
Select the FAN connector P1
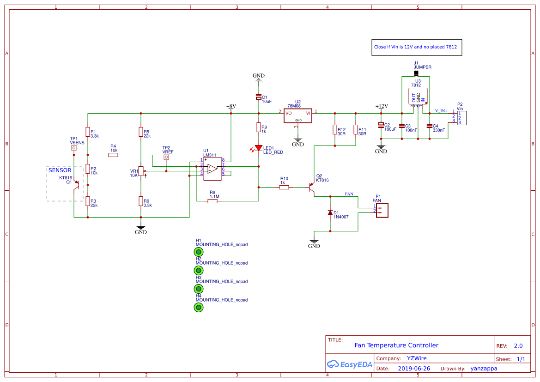click(x=382, y=210)
